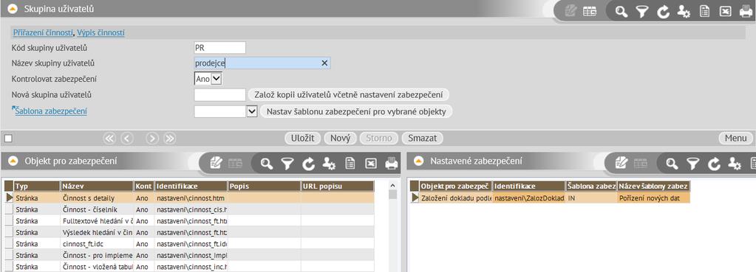Open Šablona zabezpečení dropdown arrow
756x272 pixels.
coord(251,111)
